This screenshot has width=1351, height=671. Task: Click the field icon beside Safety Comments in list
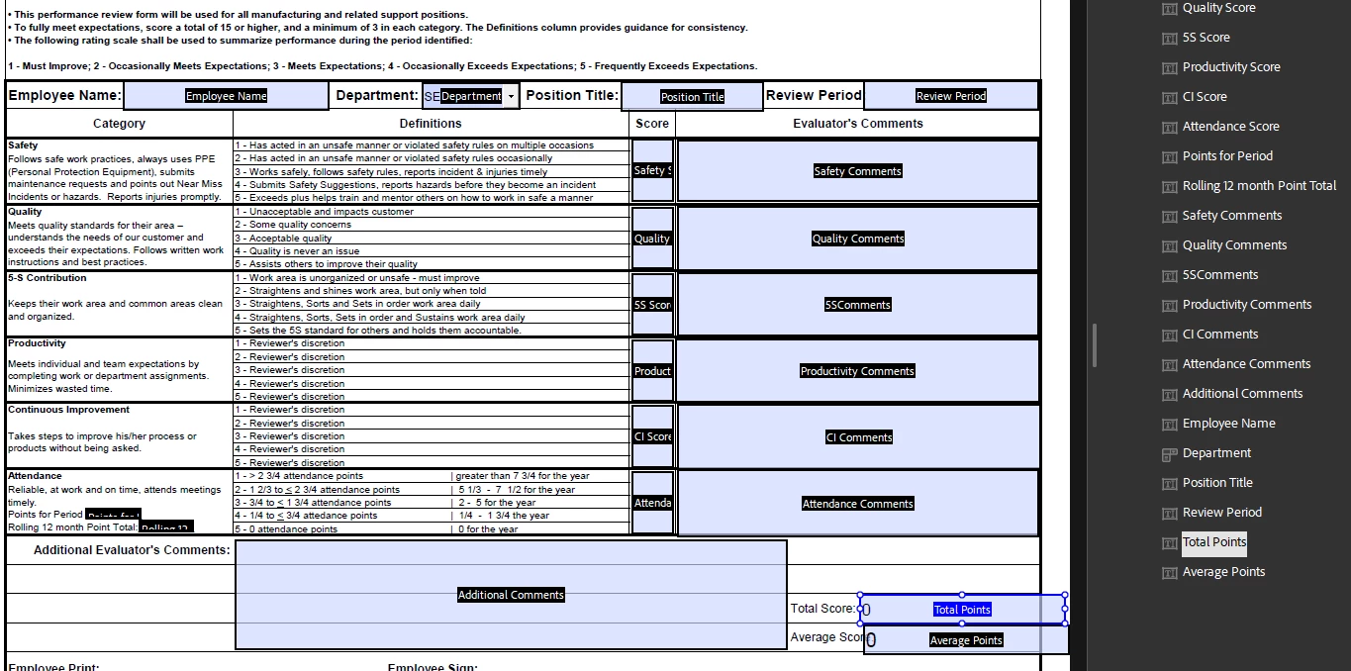[1170, 216]
